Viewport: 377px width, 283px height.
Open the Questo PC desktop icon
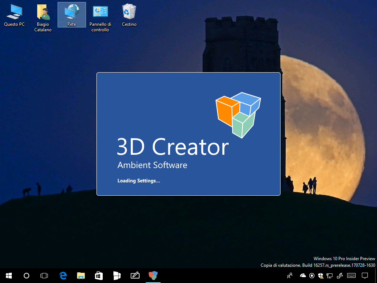[x=14, y=15]
